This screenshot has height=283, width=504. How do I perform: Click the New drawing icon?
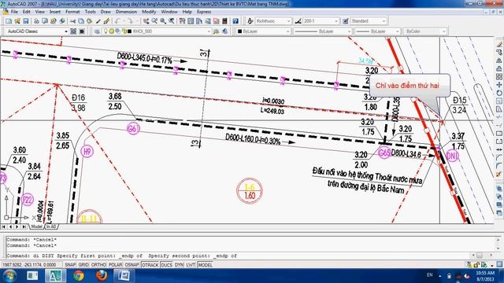pyautogui.click(x=9, y=21)
